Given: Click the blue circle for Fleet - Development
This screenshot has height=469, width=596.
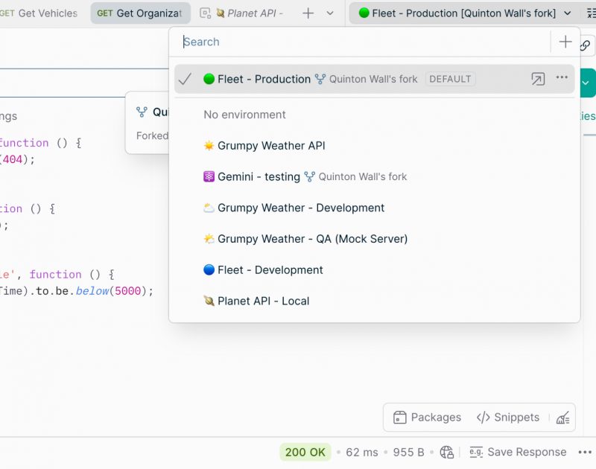Looking at the screenshot, I should 209,269.
